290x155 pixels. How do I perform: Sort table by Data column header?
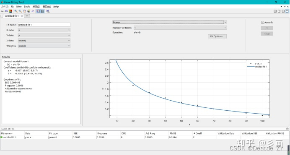pyautogui.click(x=36, y=133)
